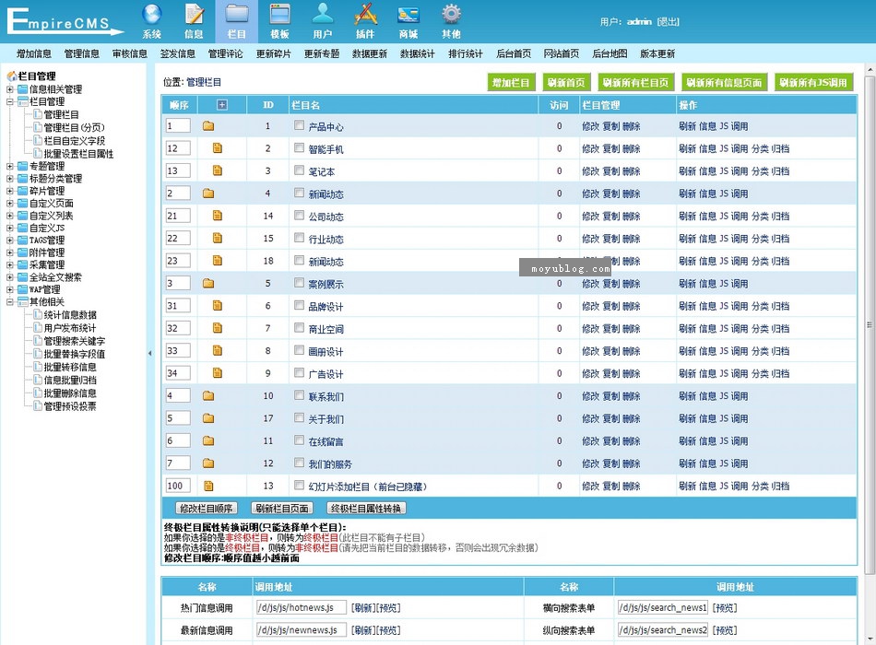
Task: Expand the 标题分类管理 tree node
Action: [x=9, y=178]
